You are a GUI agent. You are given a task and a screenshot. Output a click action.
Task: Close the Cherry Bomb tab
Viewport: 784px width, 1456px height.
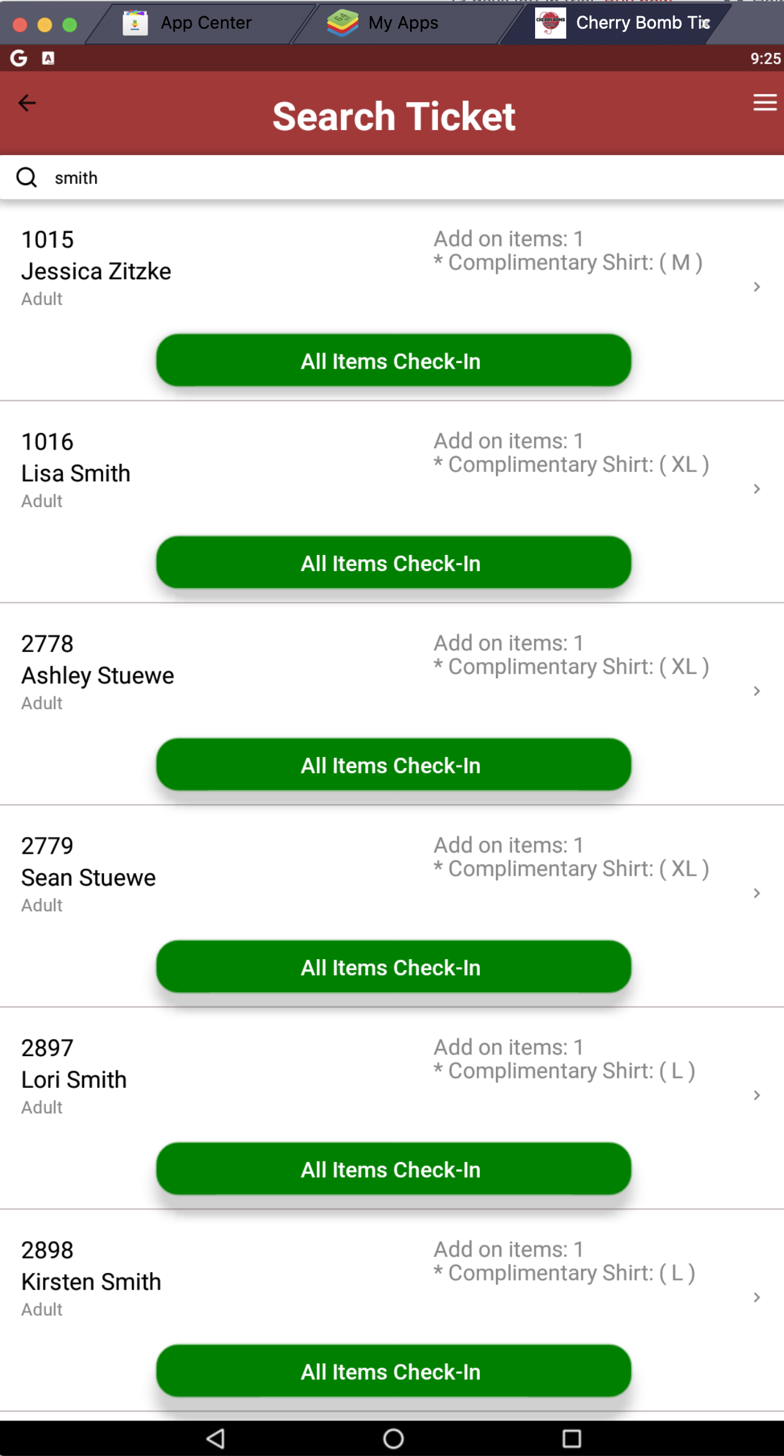pos(706,23)
